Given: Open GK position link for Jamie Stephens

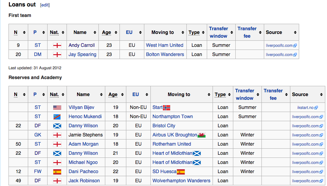Looking at the screenshot, I should coord(38,135).
